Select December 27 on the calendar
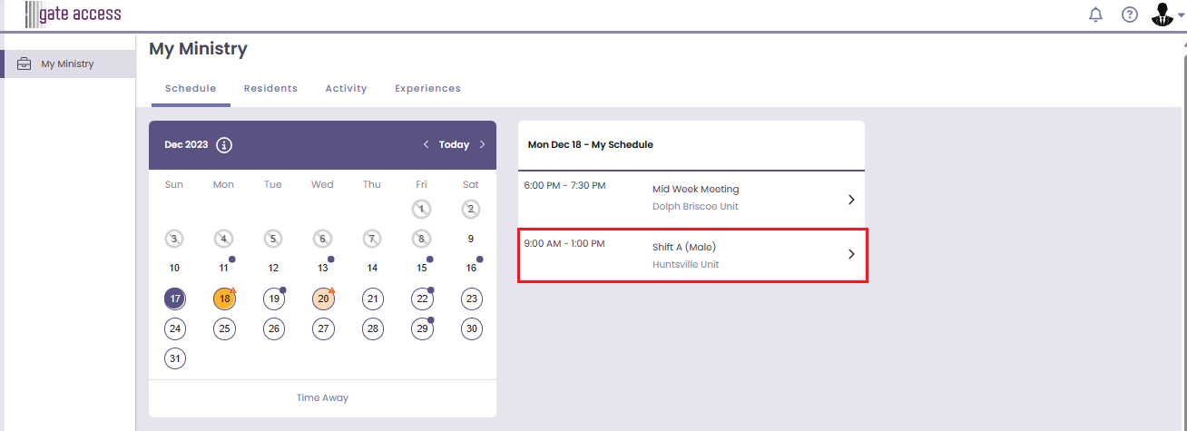The image size is (1187, 431). (323, 328)
